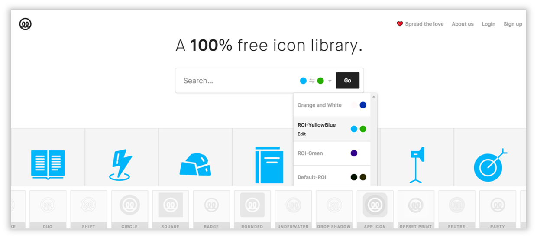Image resolution: width=537 pixels, height=238 pixels.
Task: Click the blue color dot in search bar
Action: click(303, 81)
